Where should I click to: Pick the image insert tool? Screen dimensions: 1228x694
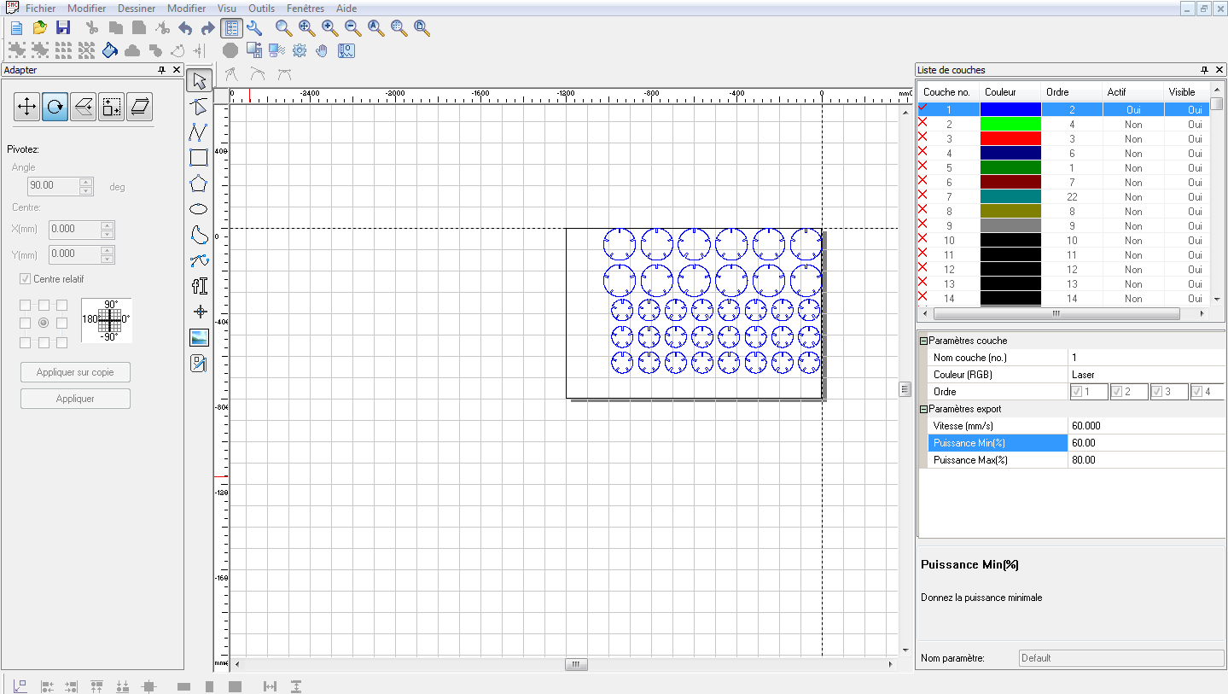pyautogui.click(x=199, y=338)
